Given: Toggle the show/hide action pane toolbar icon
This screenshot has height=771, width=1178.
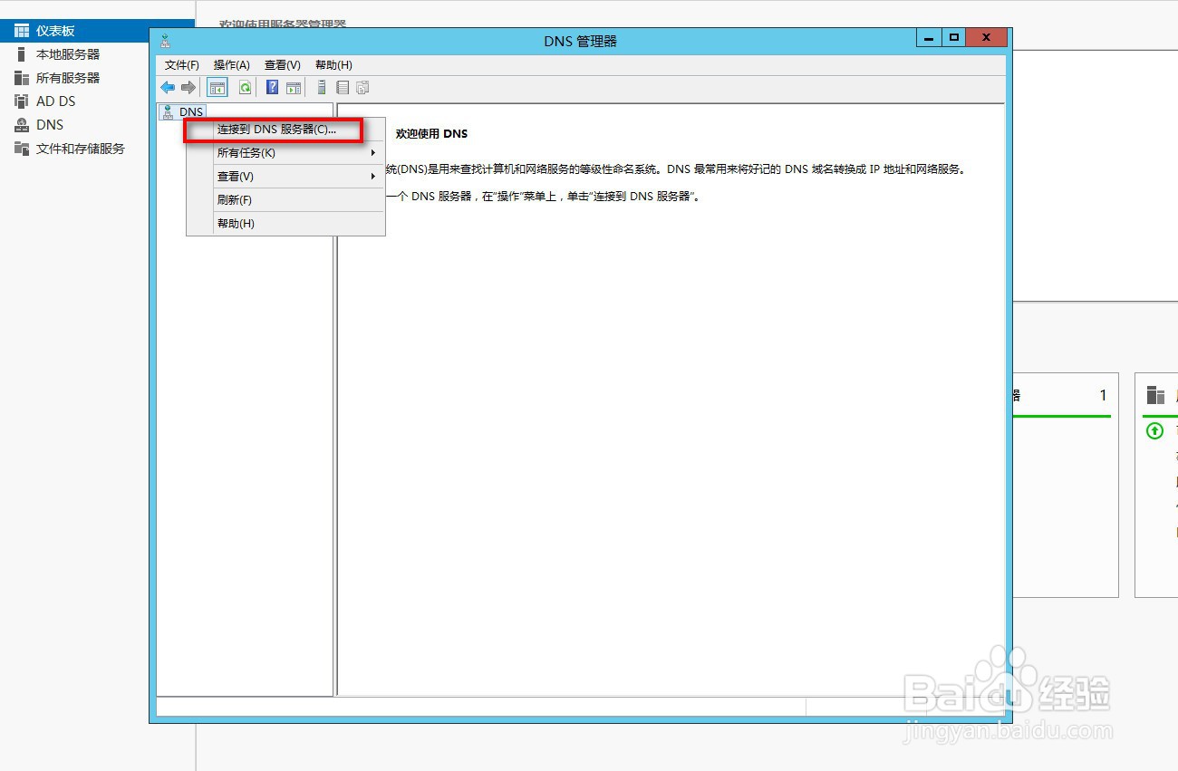Looking at the screenshot, I should (294, 88).
